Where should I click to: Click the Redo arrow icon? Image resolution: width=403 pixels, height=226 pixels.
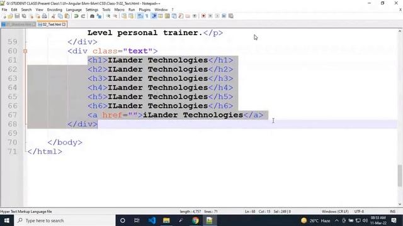click(x=83, y=16)
